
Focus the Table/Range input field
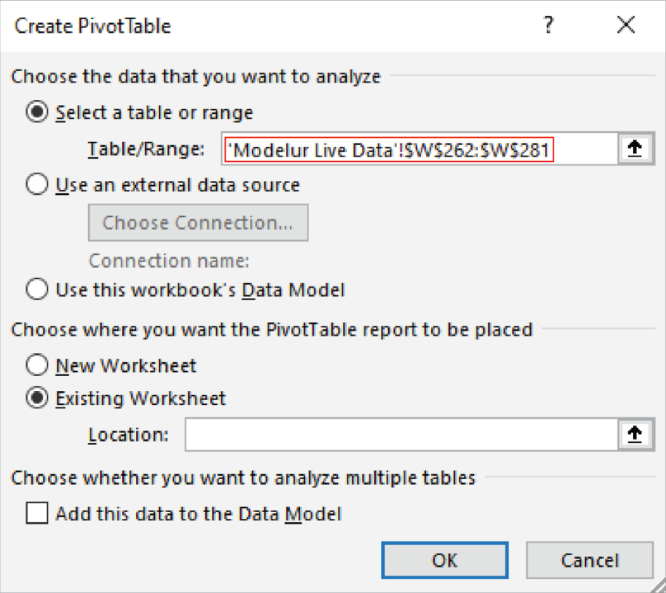(417, 148)
